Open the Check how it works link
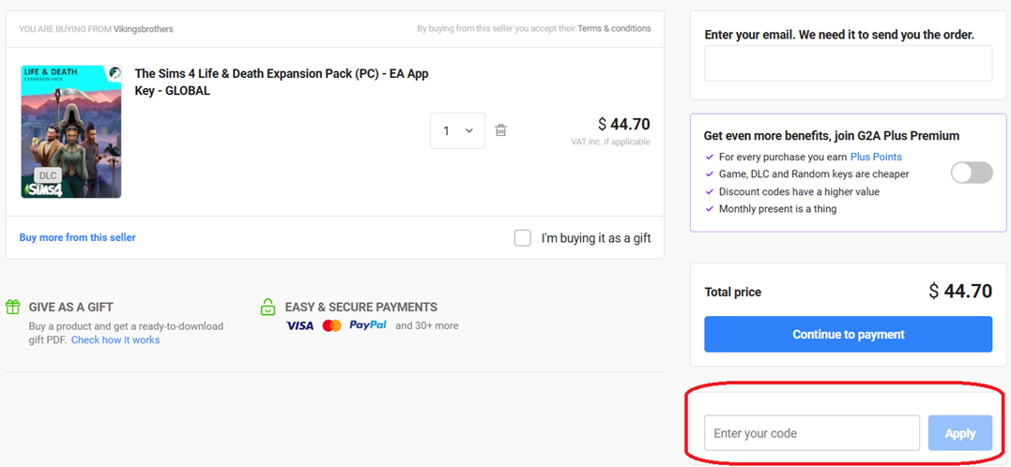1011x467 pixels. click(115, 340)
